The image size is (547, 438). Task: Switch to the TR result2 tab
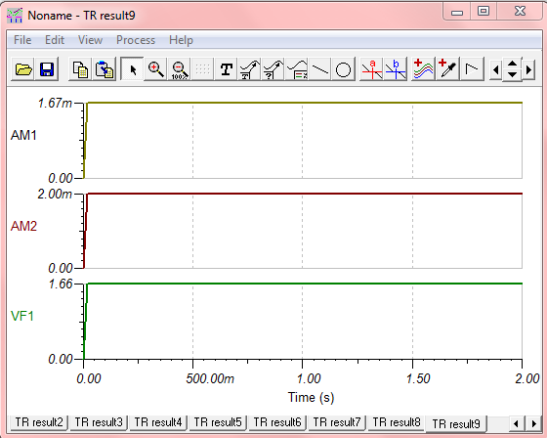click(39, 422)
